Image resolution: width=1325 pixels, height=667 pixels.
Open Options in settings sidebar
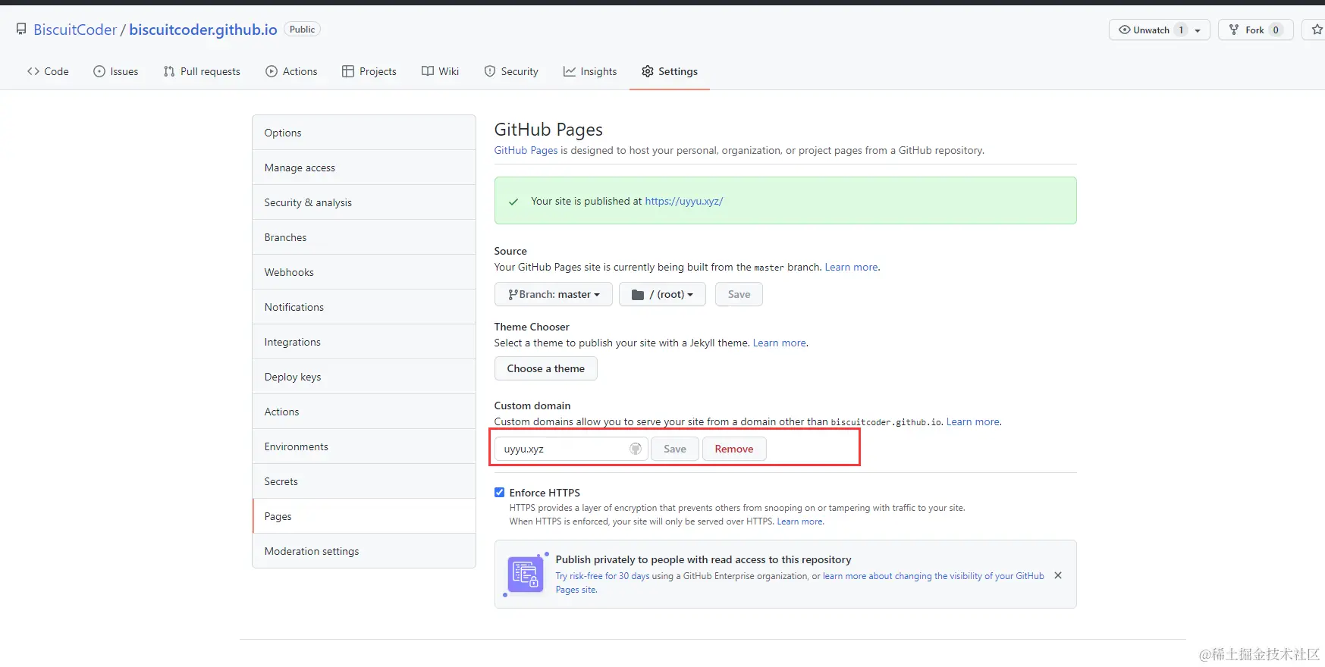click(x=364, y=133)
